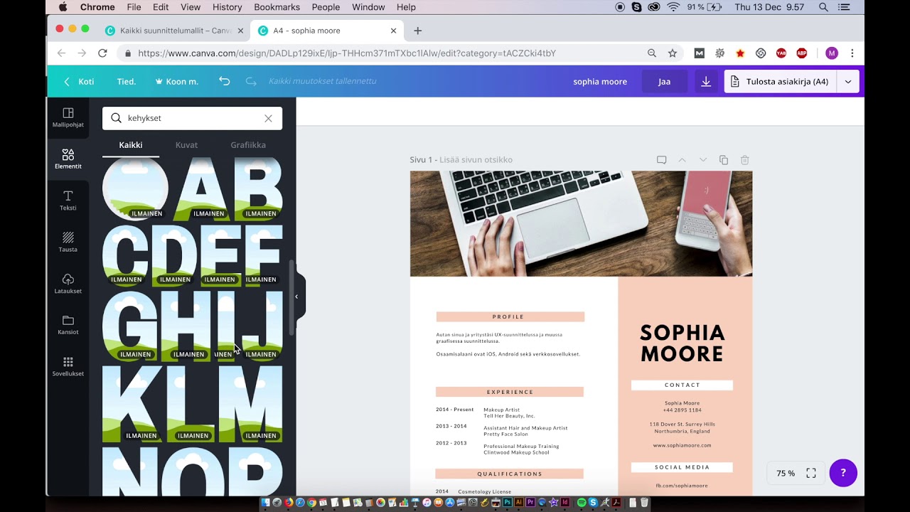Open the Apple menu
This screenshot has height=512, width=910.
[x=63, y=7]
